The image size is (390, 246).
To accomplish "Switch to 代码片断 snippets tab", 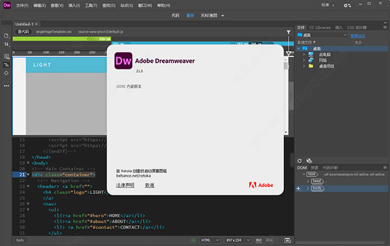I will pos(330,167).
